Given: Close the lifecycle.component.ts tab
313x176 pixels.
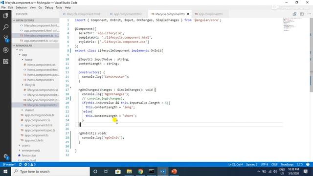Looking at the screenshot, I should coord(188,14).
